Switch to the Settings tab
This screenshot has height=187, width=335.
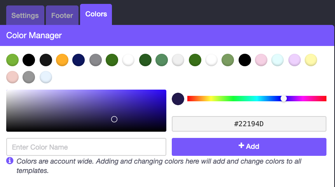click(25, 16)
